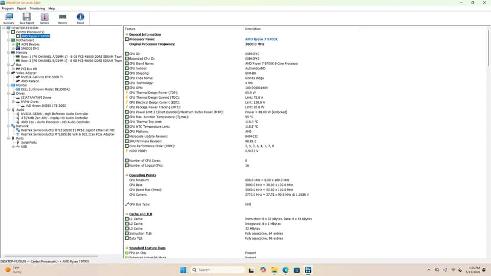Open Sensors thermometer icon
Viewport: 491px width, 276px height.
point(44,18)
